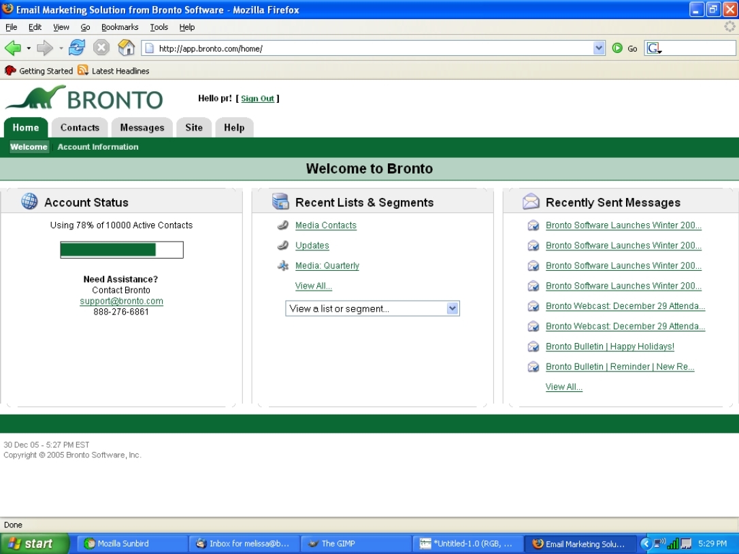Click the Latest Headlines RSS feed icon

coord(83,70)
